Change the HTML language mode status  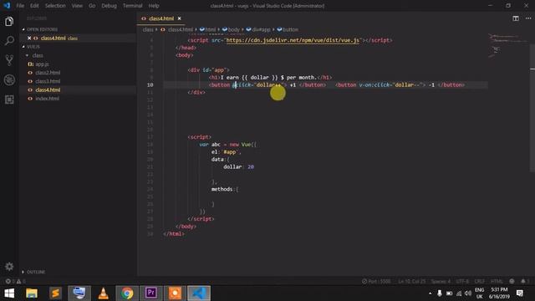pos(497,281)
